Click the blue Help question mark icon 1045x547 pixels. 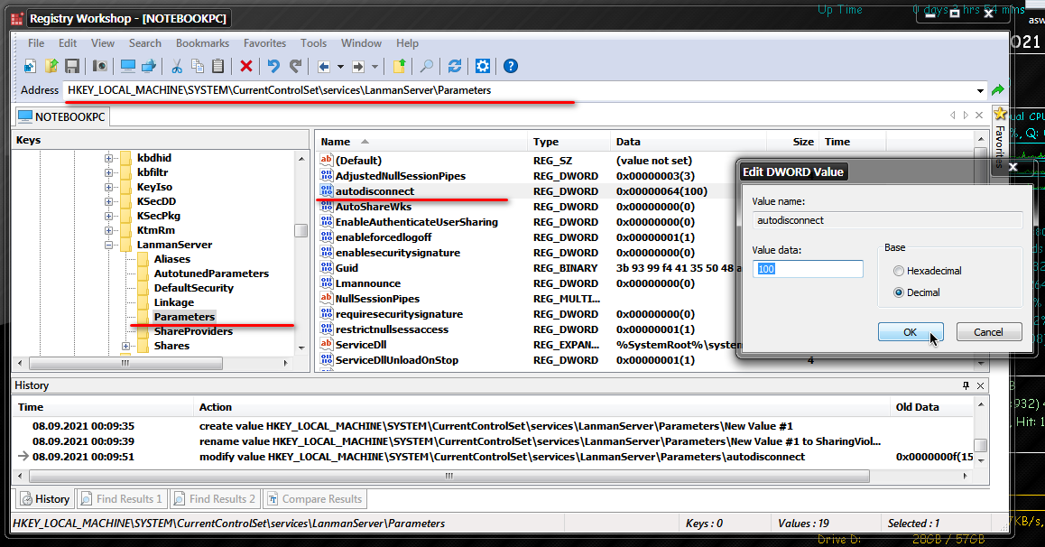coord(511,66)
